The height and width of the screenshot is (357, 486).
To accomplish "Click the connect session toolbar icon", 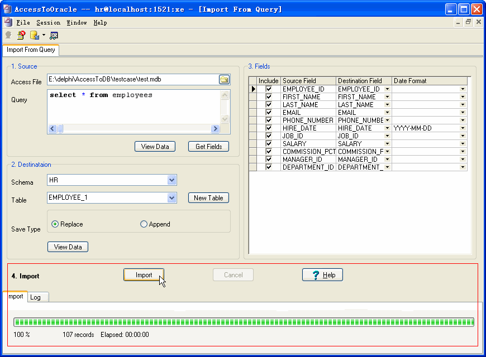I will pos(8,35).
